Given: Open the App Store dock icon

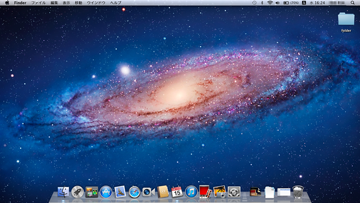Looking at the screenshot, I should (x=106, y=192).
